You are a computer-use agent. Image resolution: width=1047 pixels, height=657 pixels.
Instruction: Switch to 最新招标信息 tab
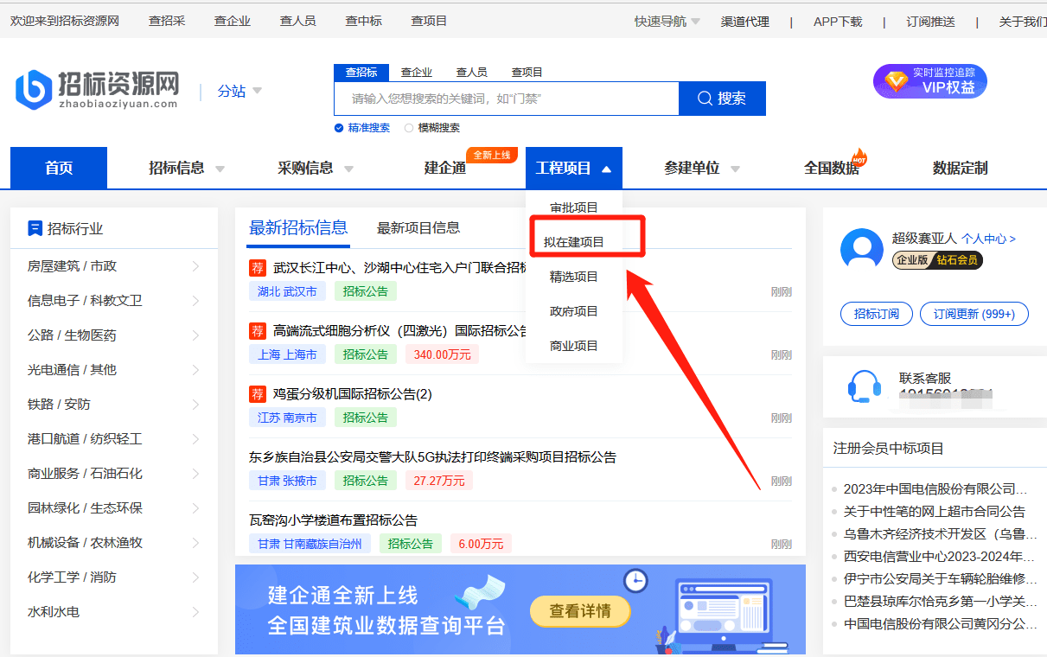coord(298,228)
